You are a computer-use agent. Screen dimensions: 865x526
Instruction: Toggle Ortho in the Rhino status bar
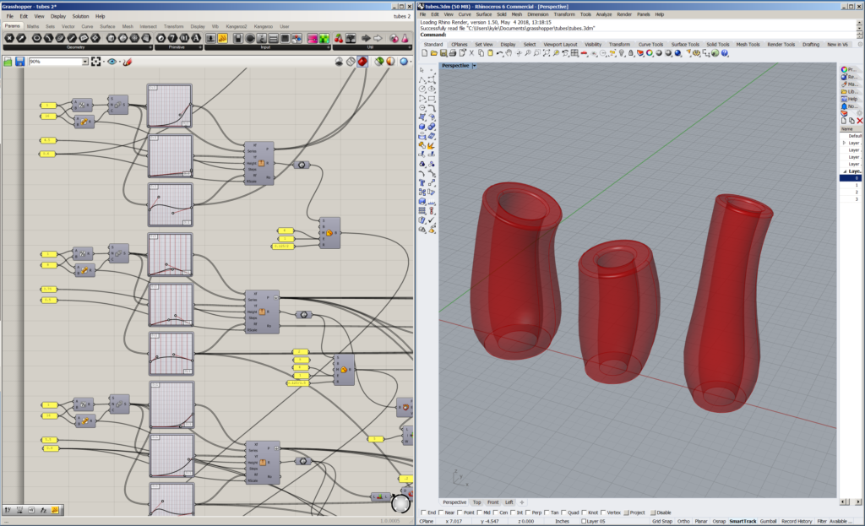(683, 521)
